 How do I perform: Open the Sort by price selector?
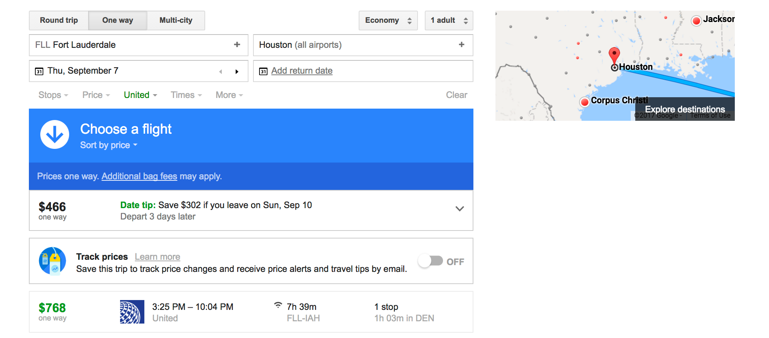click(109, 145)
